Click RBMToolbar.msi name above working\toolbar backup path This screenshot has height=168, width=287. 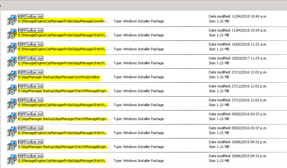(x=30, y=72)
